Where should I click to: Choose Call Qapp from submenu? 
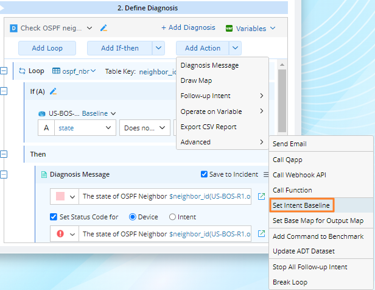click(x=321, y=160)
